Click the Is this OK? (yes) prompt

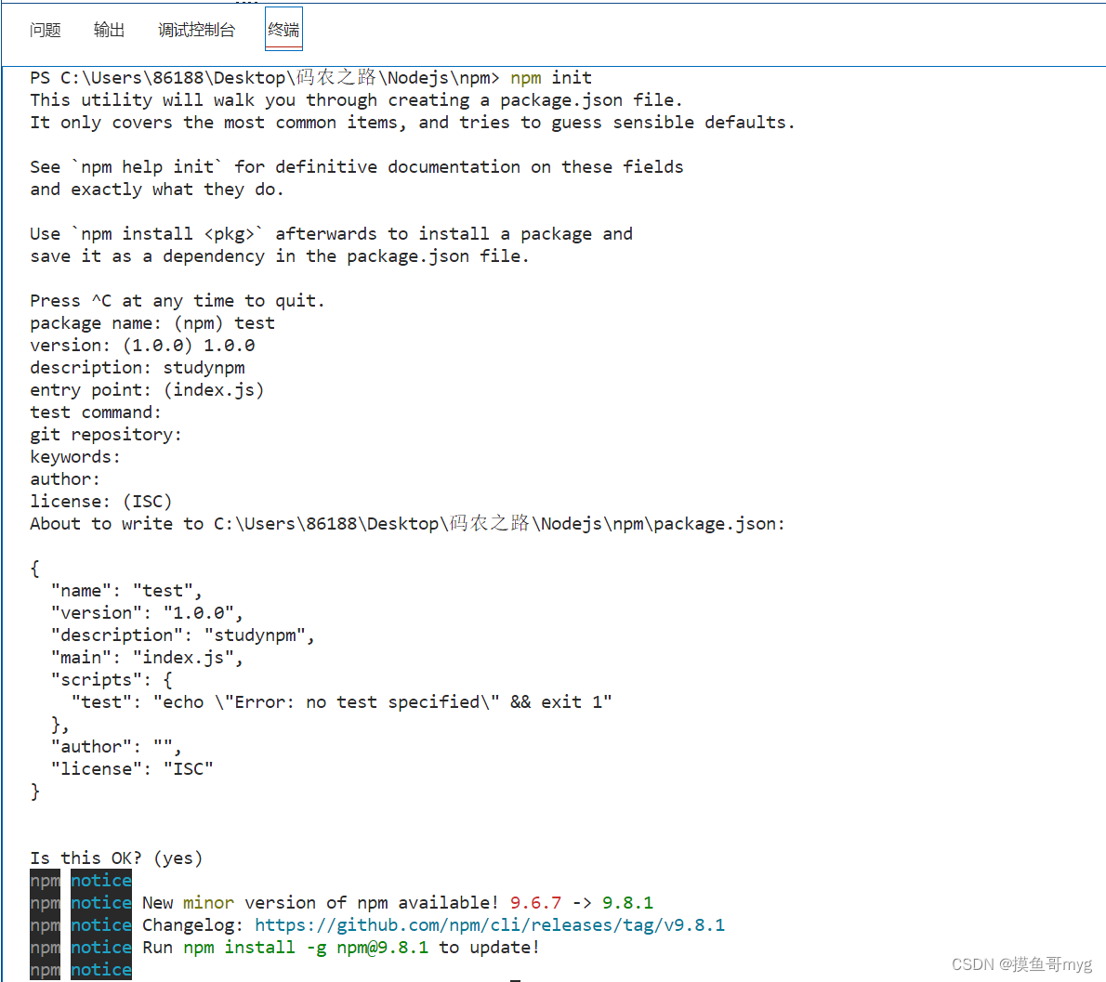point(115,858)
